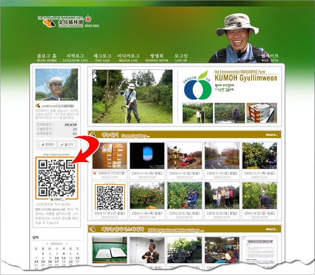Open the code.daum.net link

pos(50,209)
